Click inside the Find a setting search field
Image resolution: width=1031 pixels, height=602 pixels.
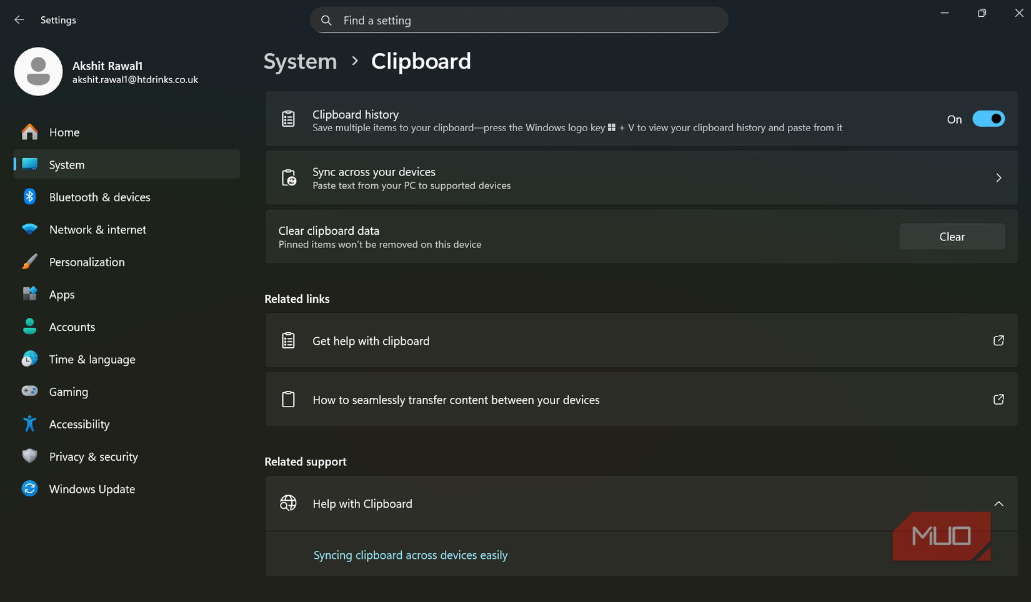point(519,20)
